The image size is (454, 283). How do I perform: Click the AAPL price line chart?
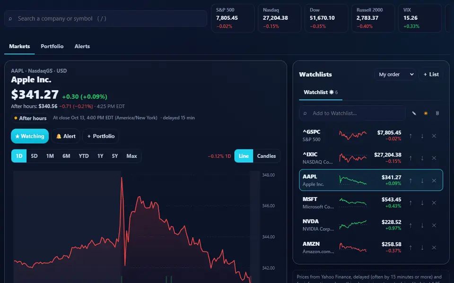tap(132, 227)
